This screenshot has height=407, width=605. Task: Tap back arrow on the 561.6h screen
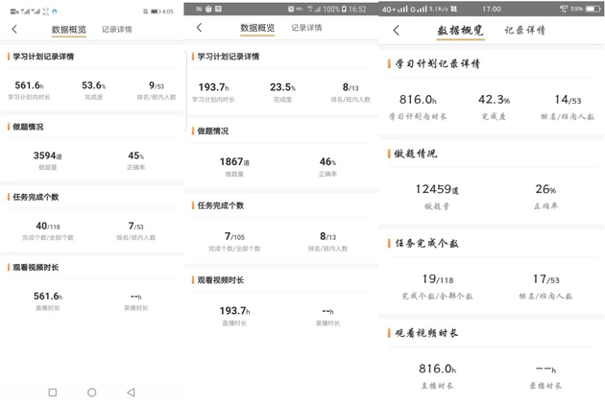[x=14, y=30]
